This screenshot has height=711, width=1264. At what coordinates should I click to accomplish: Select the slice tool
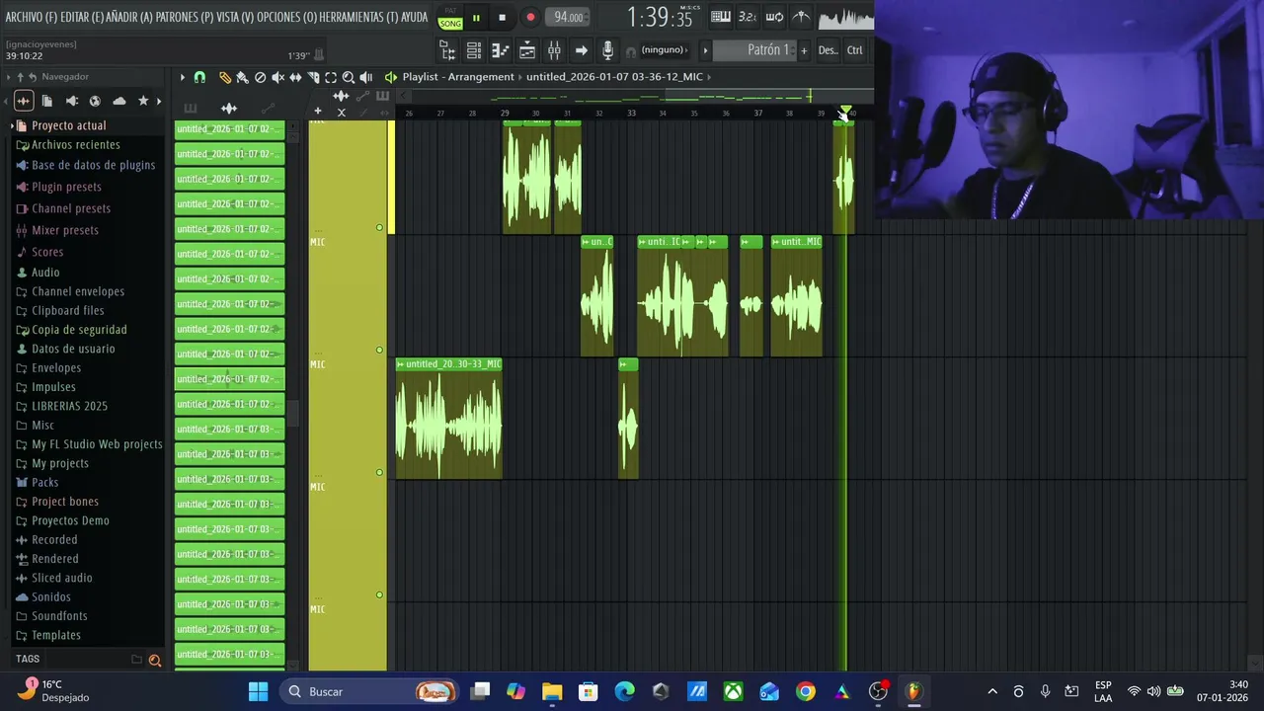(313, 77)
